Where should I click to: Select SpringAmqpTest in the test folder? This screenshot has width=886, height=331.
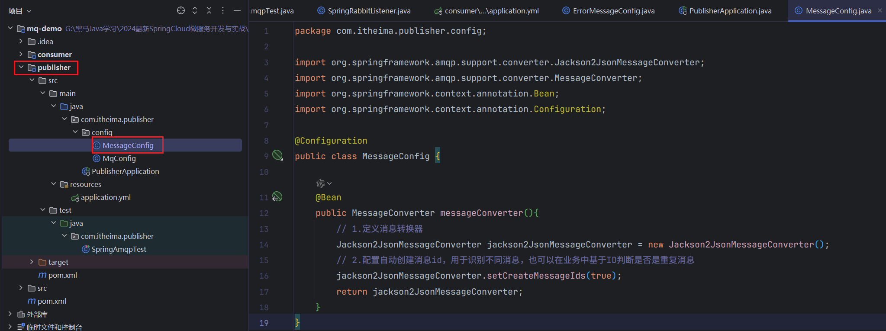[119, 249]
